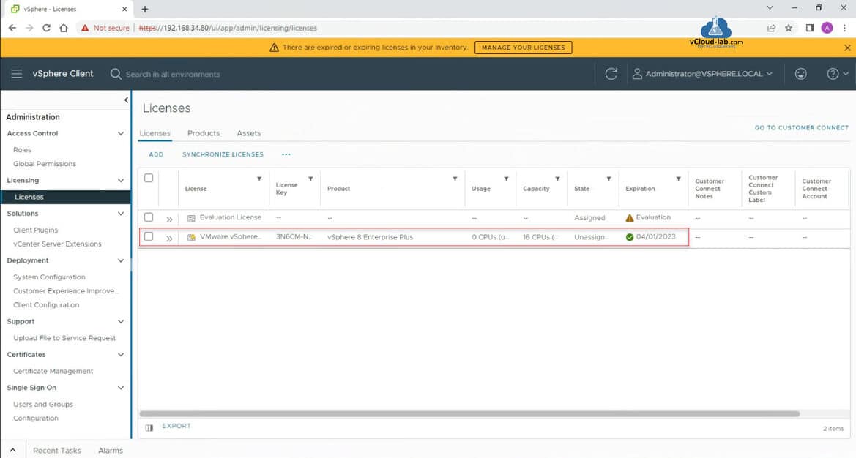This screenshot has height=458, width=856.
Task: Switch to the Assets tab
Action: (249, 133)
